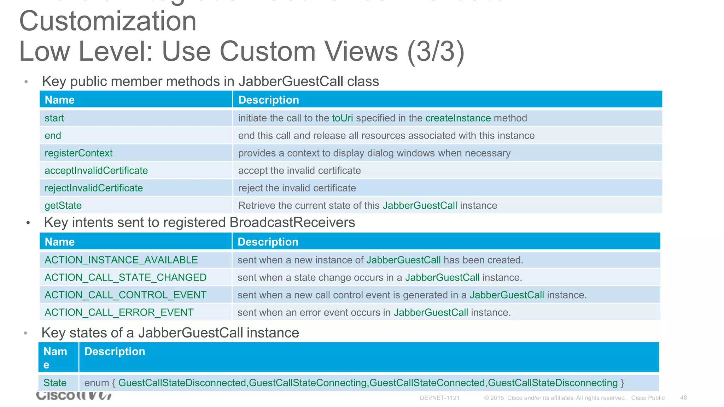Click description 'sent when a state change occurs'
Screen dimensions: 724x407
380,277
